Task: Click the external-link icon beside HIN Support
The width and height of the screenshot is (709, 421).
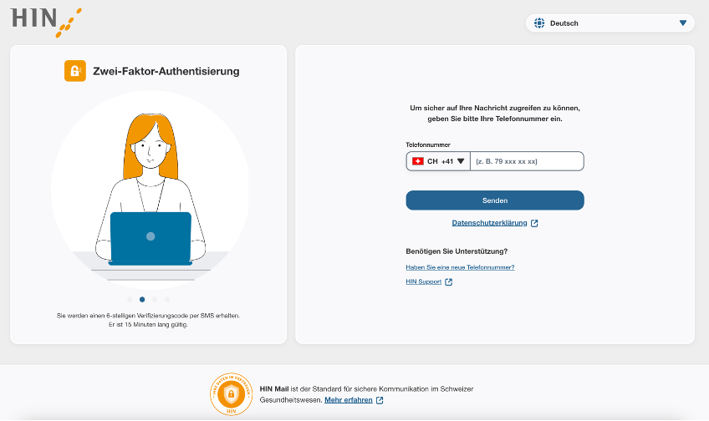Action: pyautogui.click(x=449, y=282)
